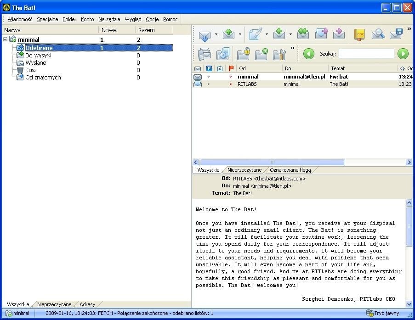Click the red flag column header
The height and width of the screenshot is (320, 415).
[x=231, y=68]
